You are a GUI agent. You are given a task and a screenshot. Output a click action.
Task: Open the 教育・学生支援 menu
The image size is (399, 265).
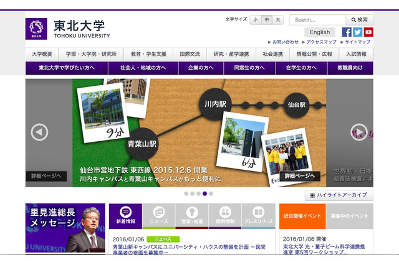tap(148, 54)
